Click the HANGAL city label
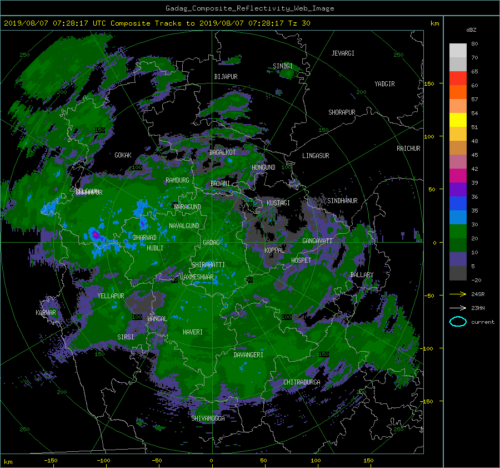Image resolution: width=500 pixels, height=468 pixels. 157,319
